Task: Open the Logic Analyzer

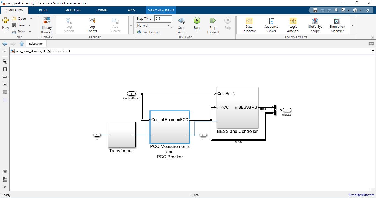Action: 293,25
